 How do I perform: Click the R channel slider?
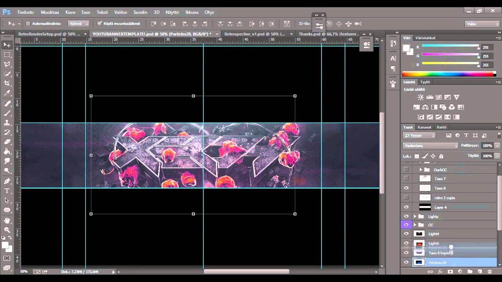point(450,46)
